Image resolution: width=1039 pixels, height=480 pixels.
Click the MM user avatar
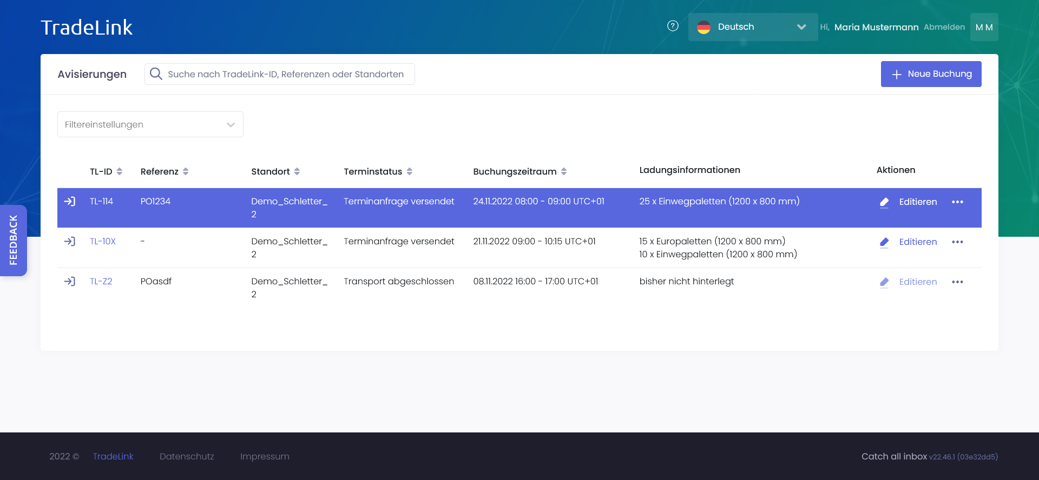984,27
